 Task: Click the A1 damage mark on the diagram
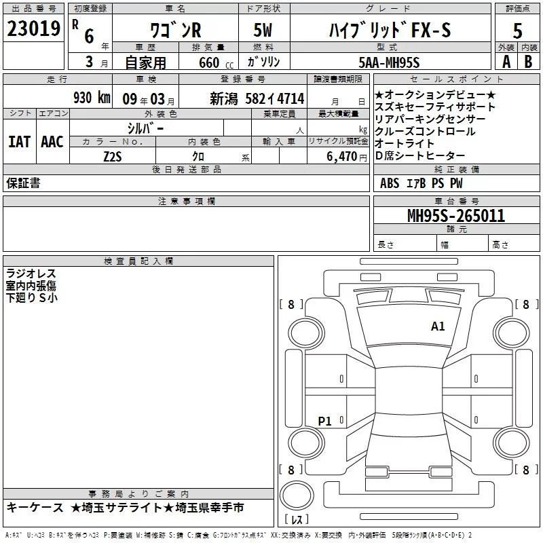[x=438, y=326]
